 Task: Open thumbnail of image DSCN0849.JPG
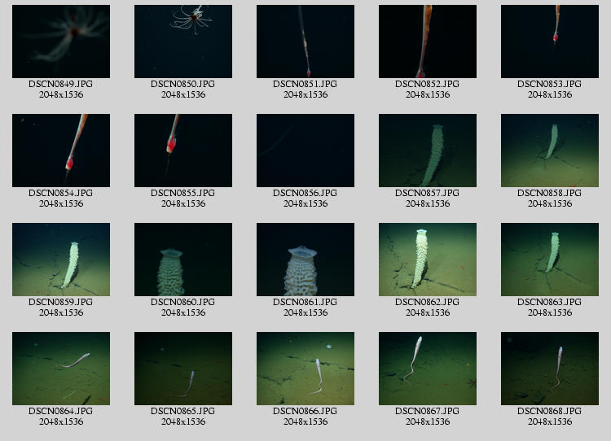click(61, 41)
